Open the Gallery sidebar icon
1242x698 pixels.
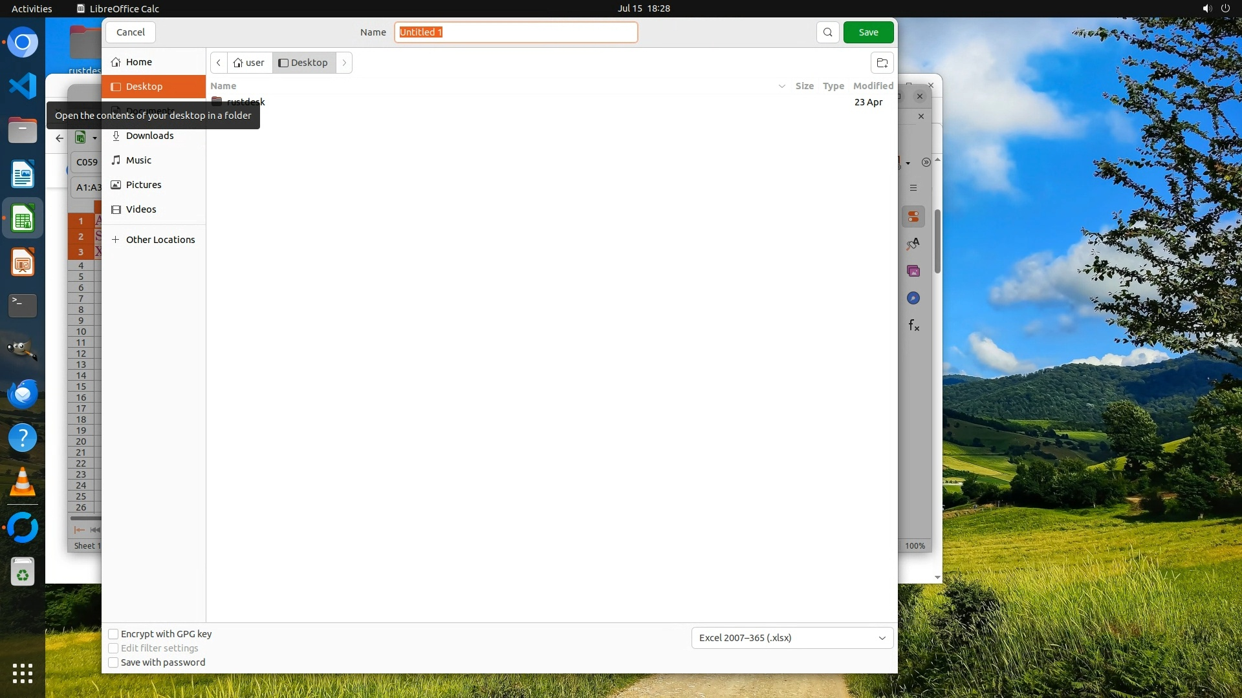pos(913,271)
